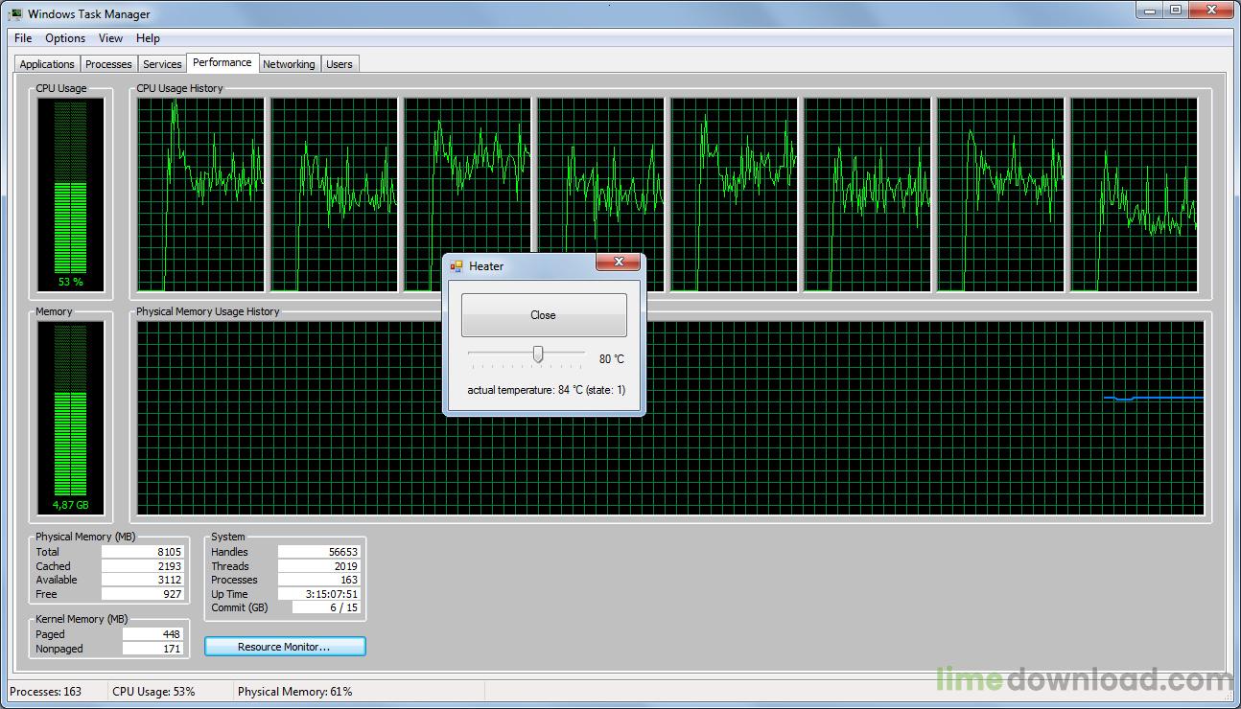The image size is (1241, 709).
Task: Switch to the Networking tab
Action: pyautogui.click(x=289, y=64)
